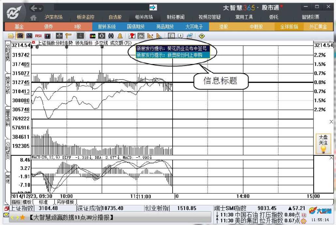Open the 委托 trading menu
Image resolution: width=336 pixels, height=225 pixels.
(x=274, y=17)
